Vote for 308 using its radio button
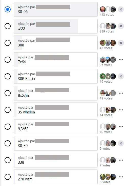 pyautogui.click(x=8, y=43)
